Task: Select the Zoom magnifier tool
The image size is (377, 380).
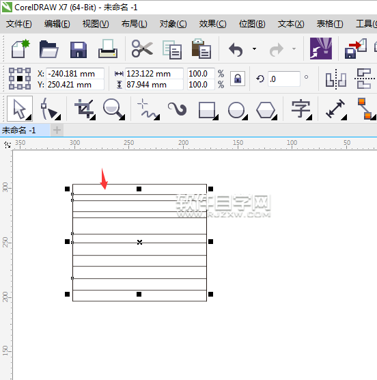Action: [x=113, y=109]
